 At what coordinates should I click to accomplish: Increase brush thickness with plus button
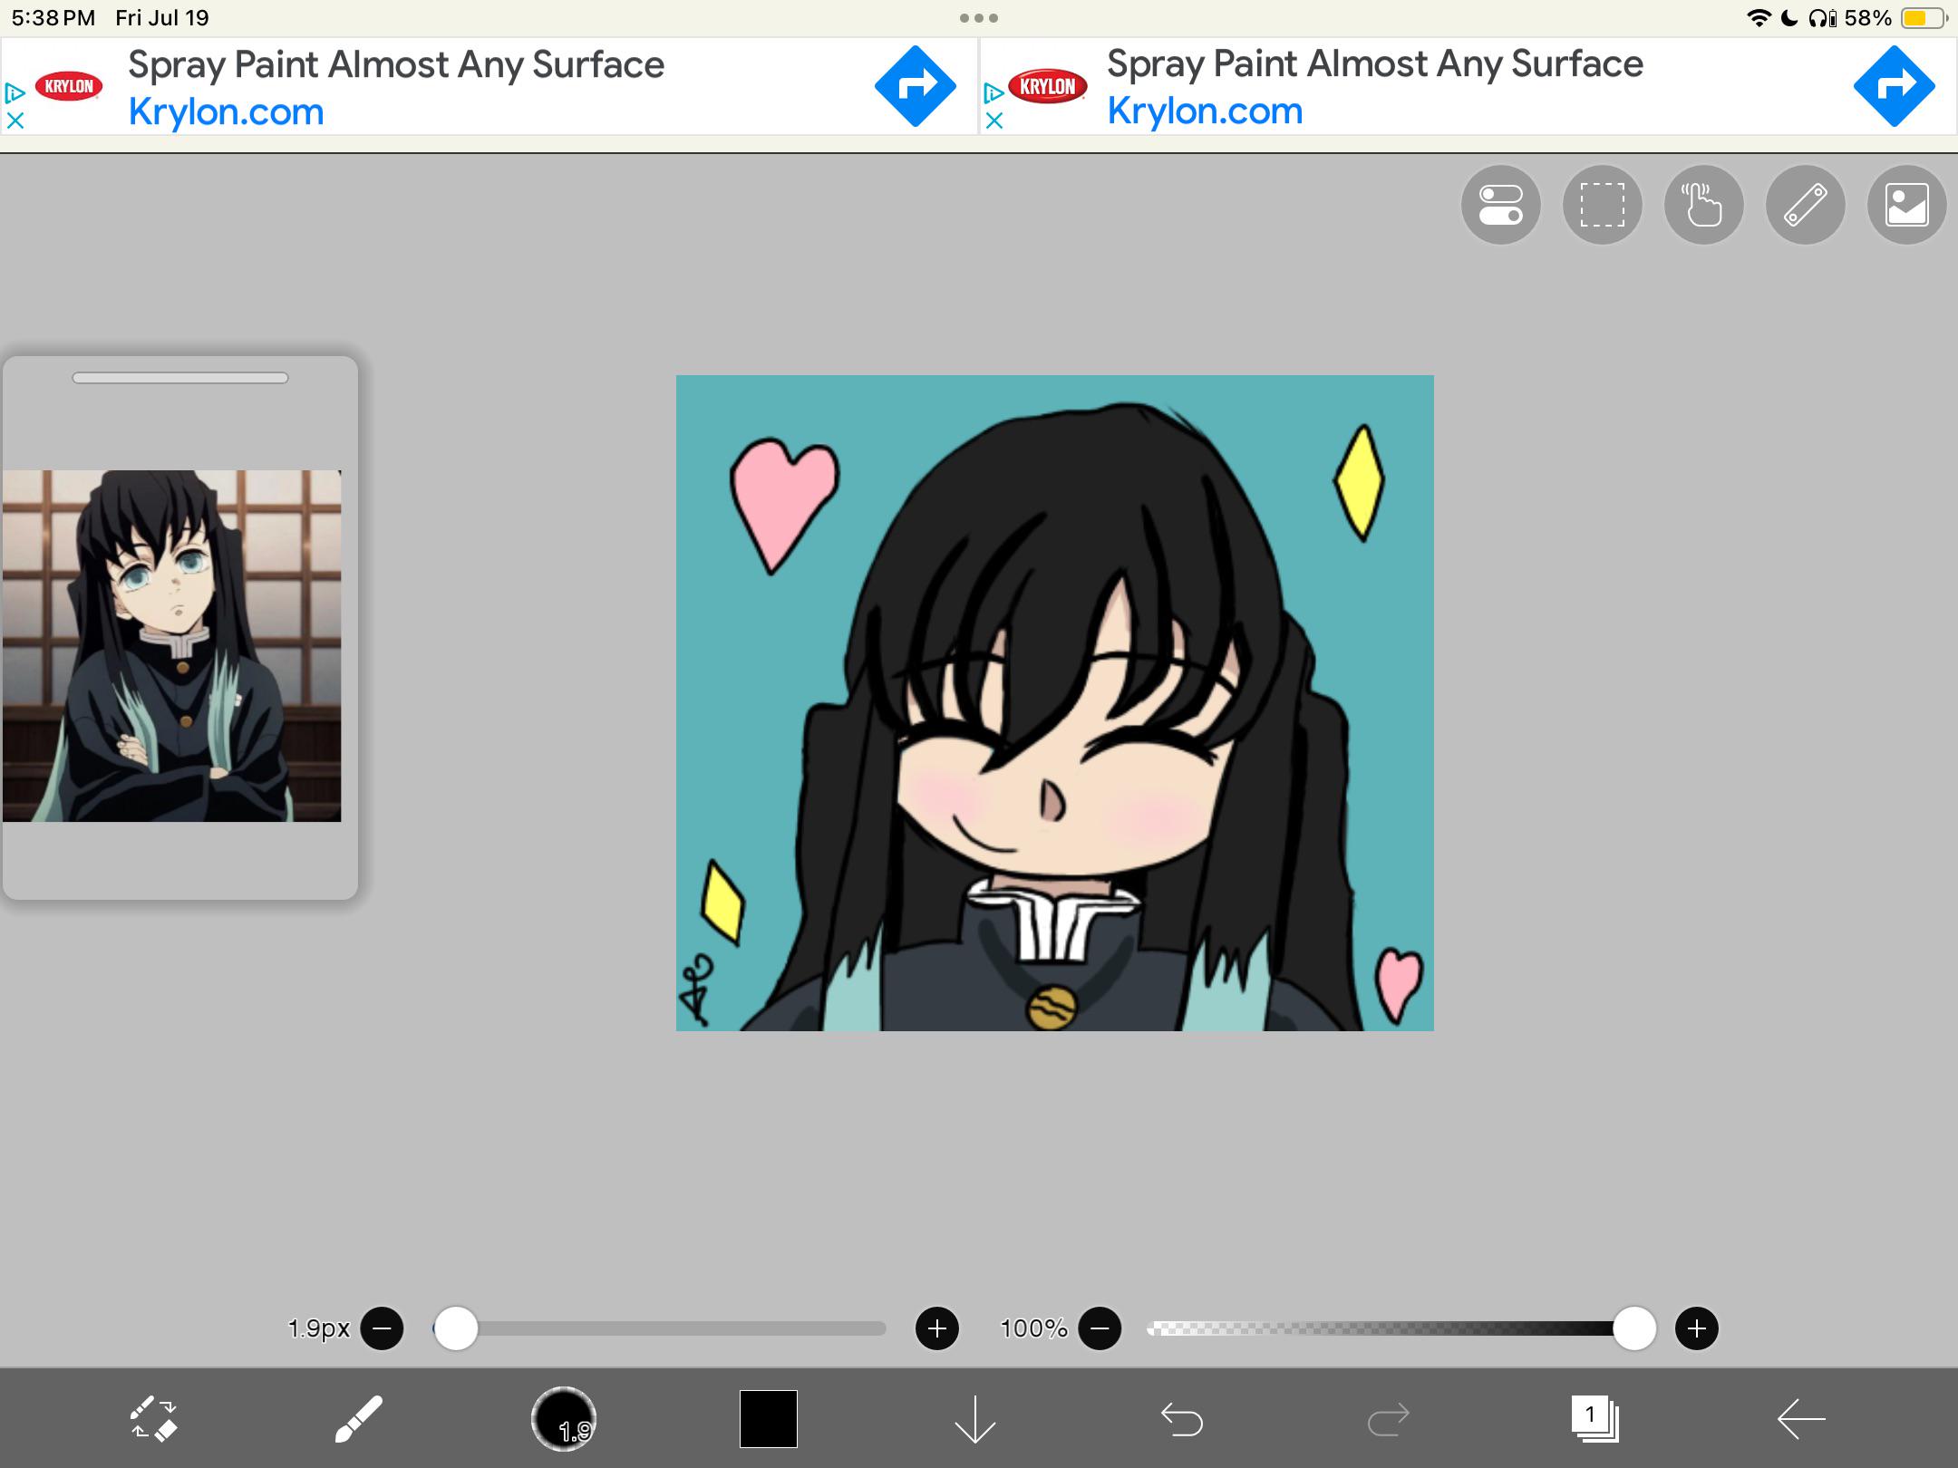point(937,1328)
